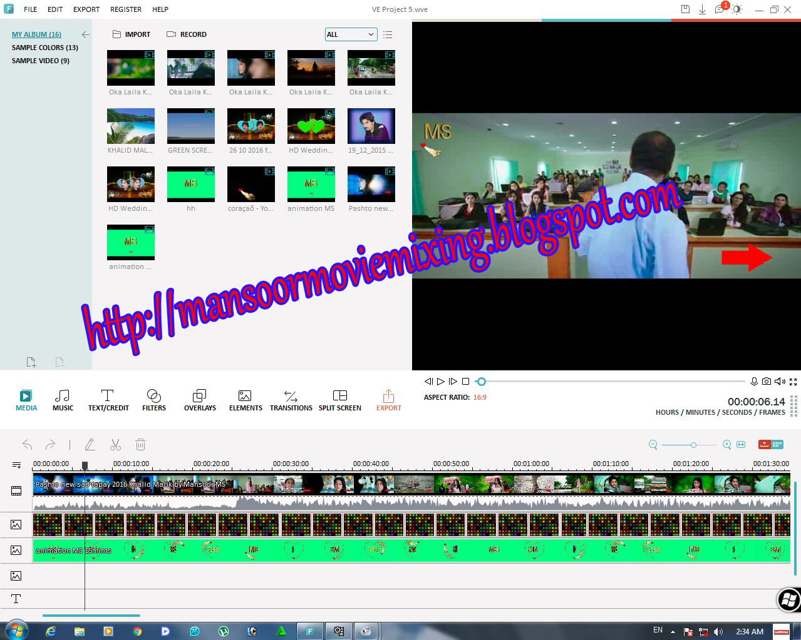Image resolution: width=801 pixels, height=640 pixels.
Task: Select the GREEN SCRE... media thumbnail
Action: pyautogui.click(x=191, y=126)
